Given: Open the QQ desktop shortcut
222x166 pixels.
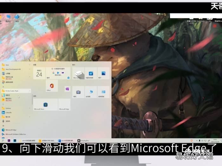Looking at the screenshot, I should pos(210,20).
